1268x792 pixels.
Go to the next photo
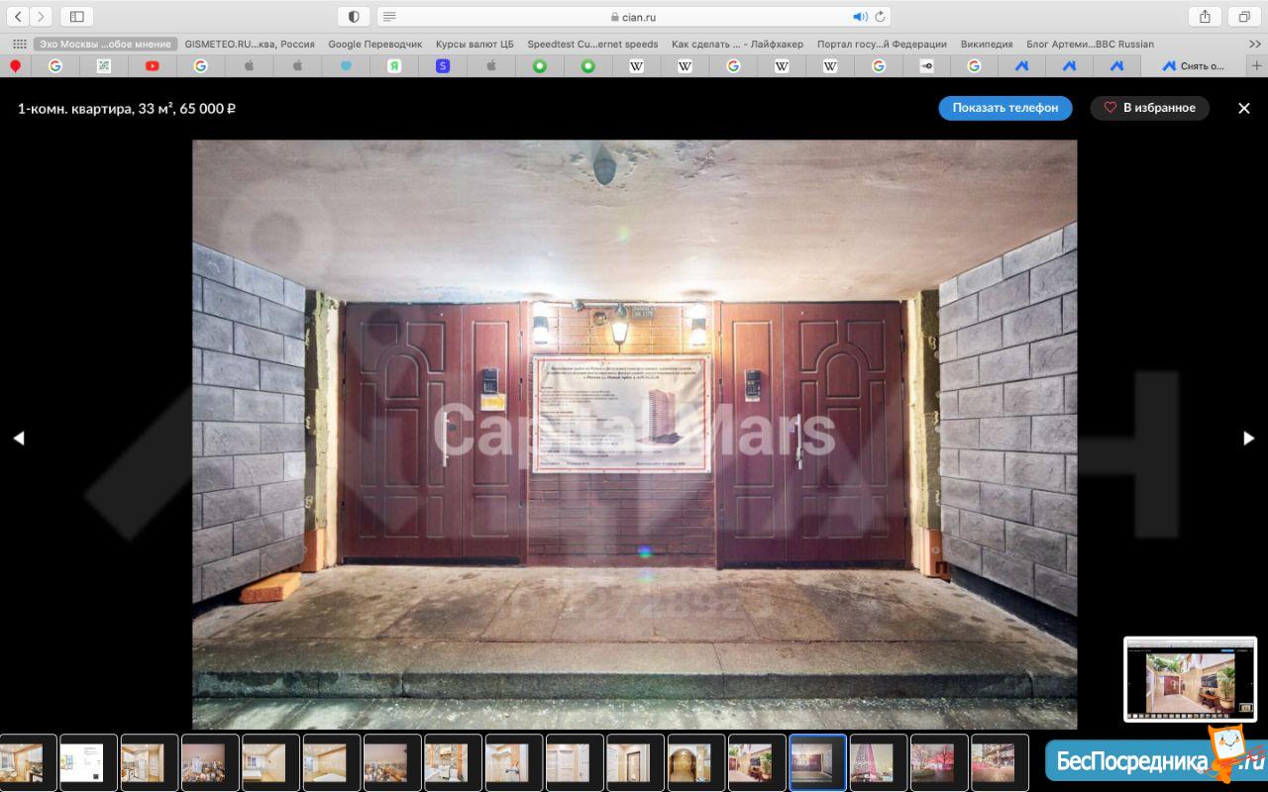(1248, 439)
